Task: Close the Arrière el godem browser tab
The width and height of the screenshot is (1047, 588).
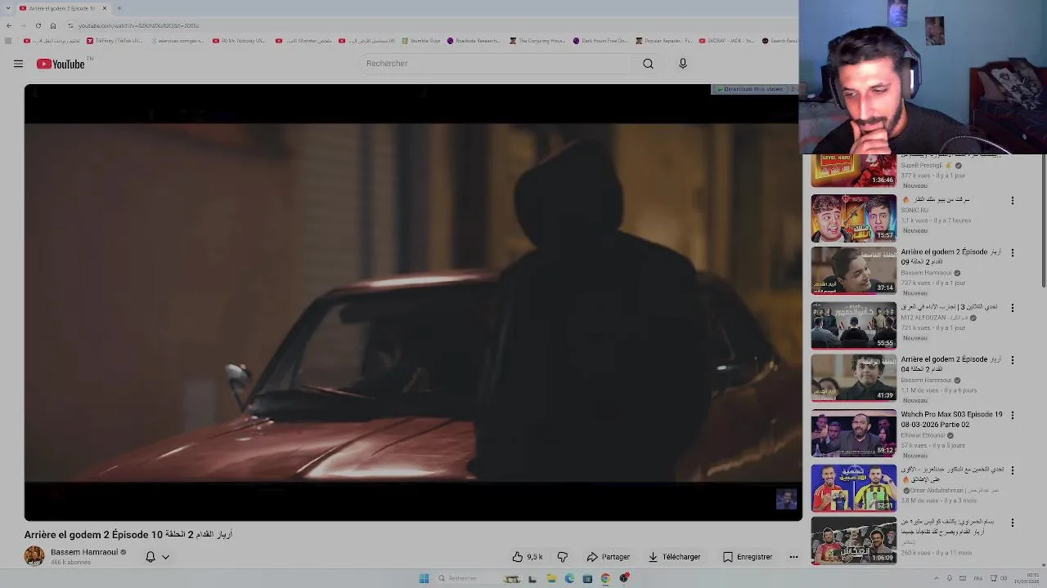Action: [x=105, y=8]
